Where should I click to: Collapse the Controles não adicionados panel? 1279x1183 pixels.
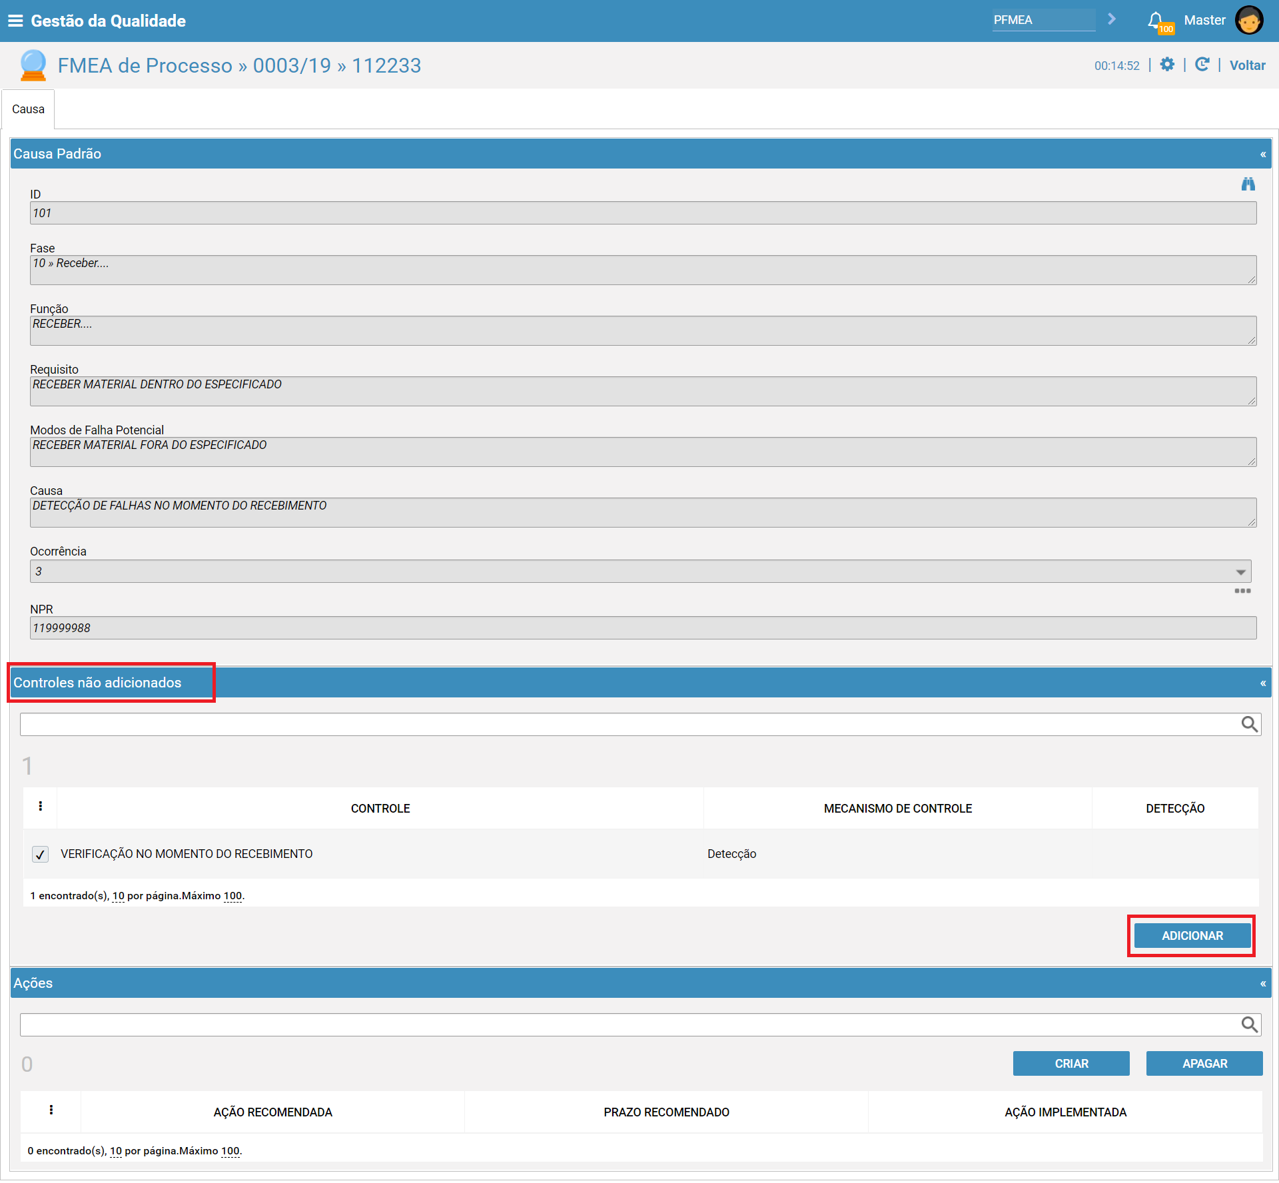[x=1262, y=683]
